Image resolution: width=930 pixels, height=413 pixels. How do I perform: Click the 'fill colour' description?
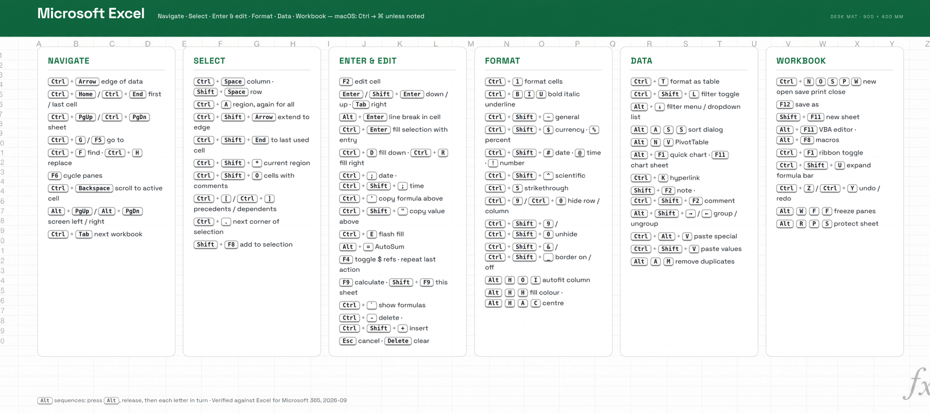tap(545, 293)
